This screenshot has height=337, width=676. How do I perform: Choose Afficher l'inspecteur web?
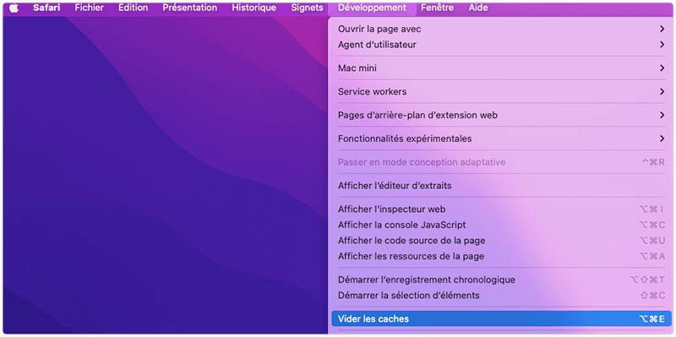coord(501,209)
